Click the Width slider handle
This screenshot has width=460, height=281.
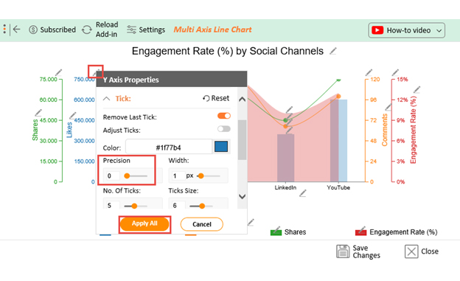201,176
